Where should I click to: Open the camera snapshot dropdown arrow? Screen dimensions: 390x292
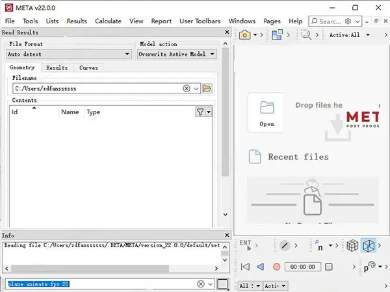pos(255,35)
